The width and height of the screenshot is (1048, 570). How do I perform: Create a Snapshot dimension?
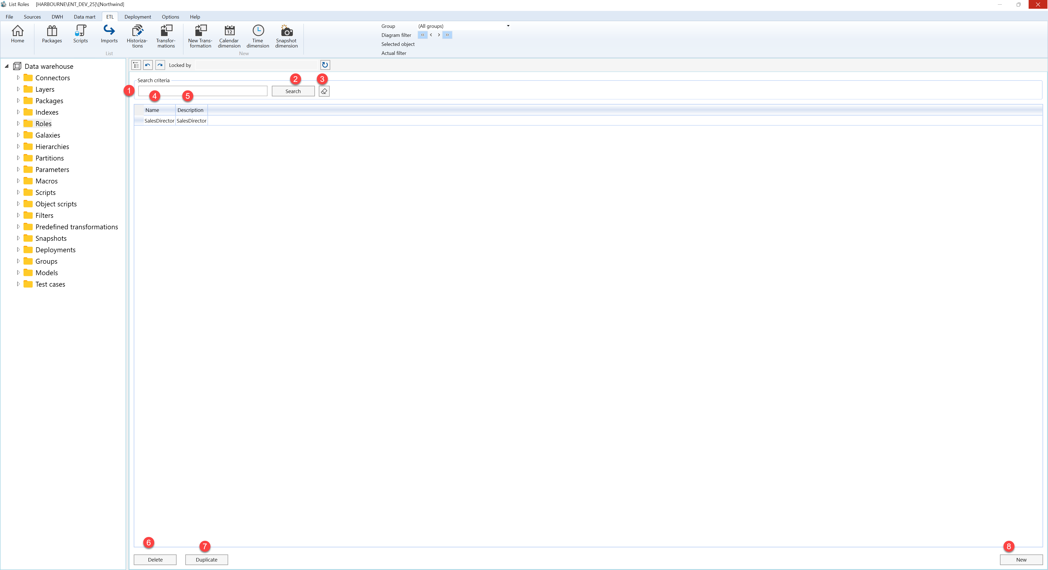[286, 37]
